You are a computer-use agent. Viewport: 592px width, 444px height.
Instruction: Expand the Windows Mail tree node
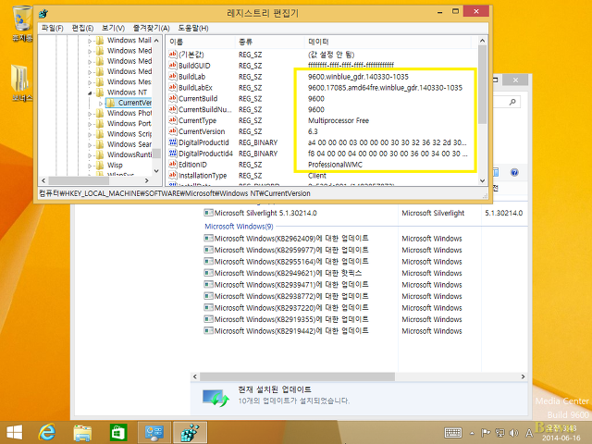[90, 41]
